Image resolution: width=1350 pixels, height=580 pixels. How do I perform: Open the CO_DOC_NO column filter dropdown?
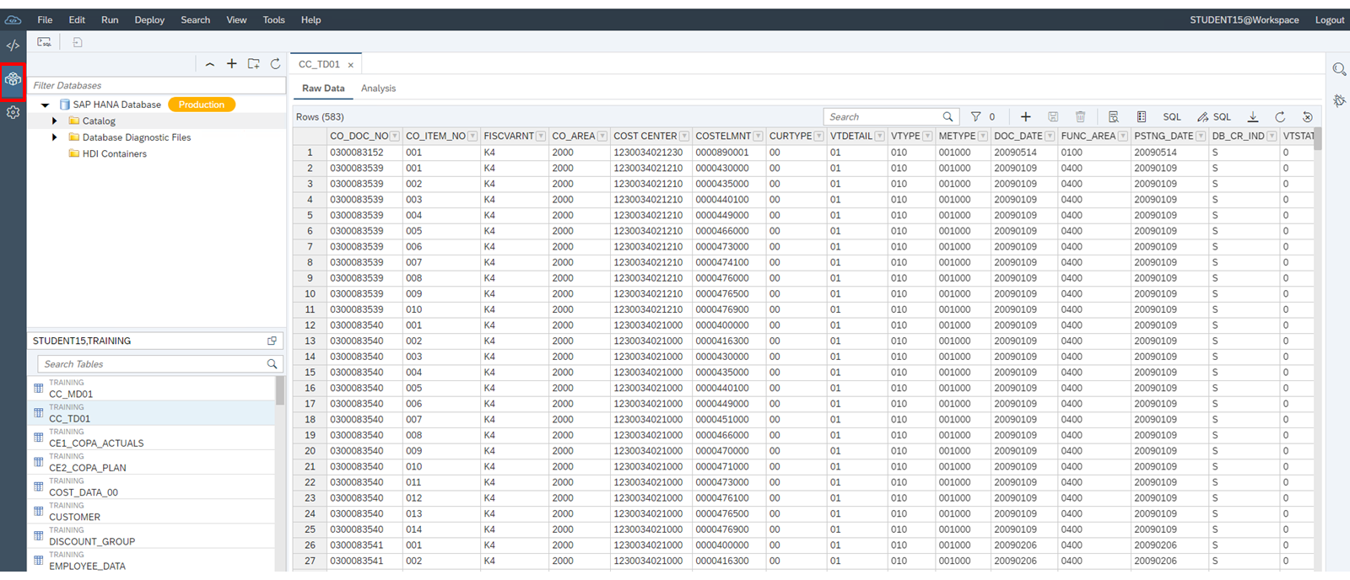[x=397, y=136]
